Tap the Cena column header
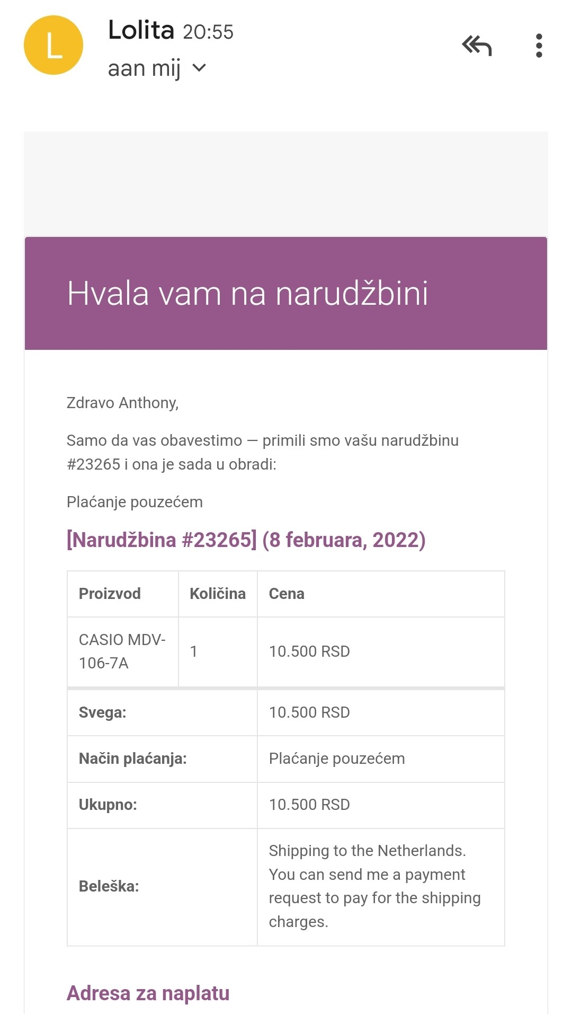This screenshot has height=1014, width=572. tap(287, 594)
